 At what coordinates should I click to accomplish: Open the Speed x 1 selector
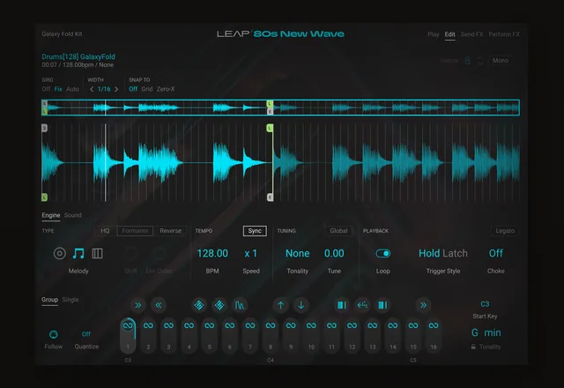[x=250, y=253]
